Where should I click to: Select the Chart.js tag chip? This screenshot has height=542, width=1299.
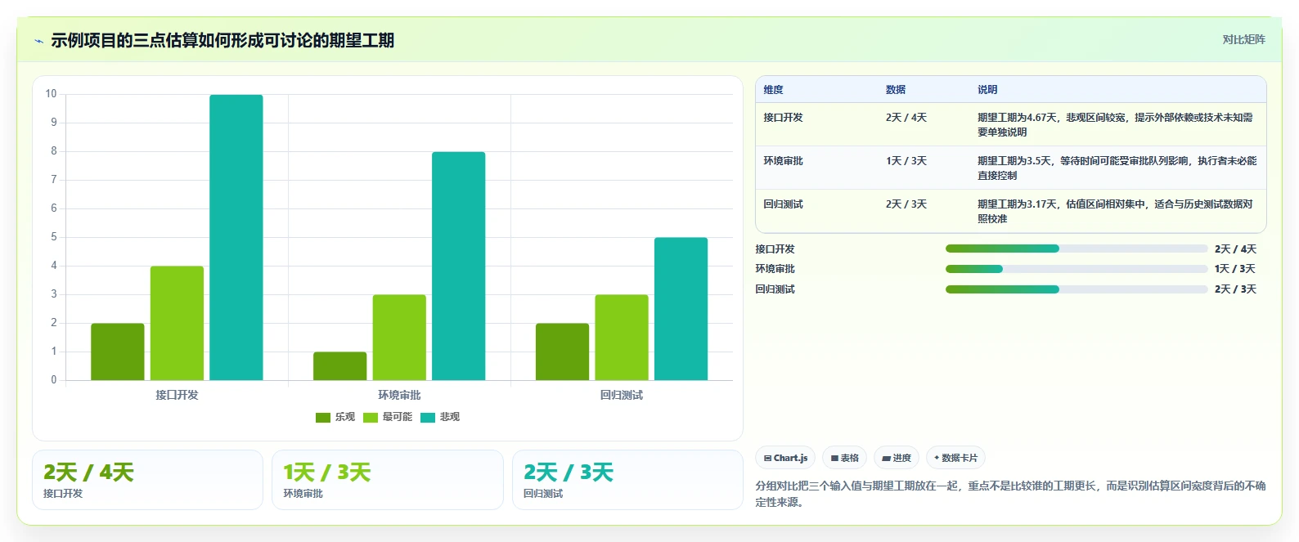tap(785, 458)
